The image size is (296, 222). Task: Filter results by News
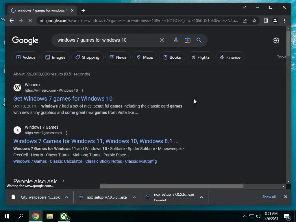118,57
